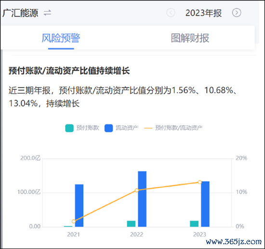Click the 10% right axis label
This screenshot has width=265, height=249.
tap(241, 192)
